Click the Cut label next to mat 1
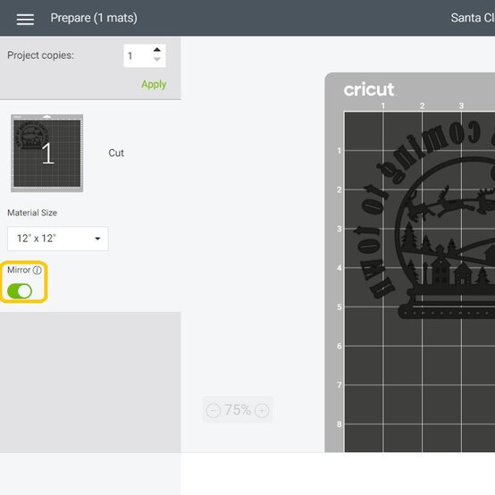495x495 pixels. point(116,153)
